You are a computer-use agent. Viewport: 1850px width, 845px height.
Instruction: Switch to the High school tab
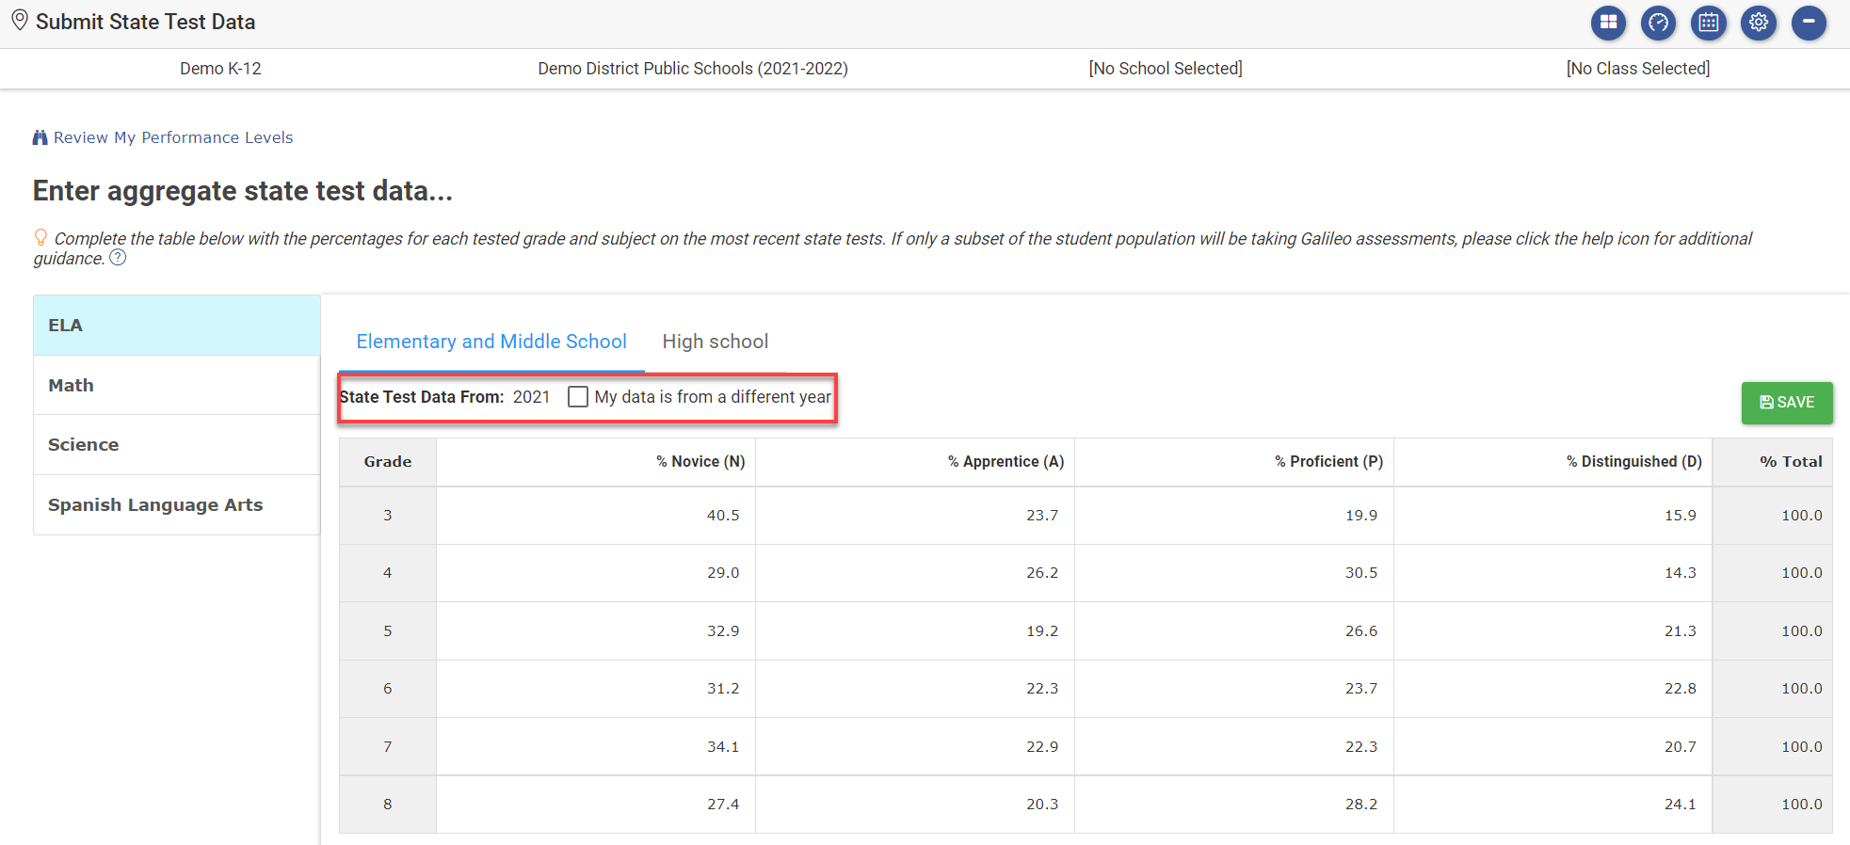[x=715, y=342]
